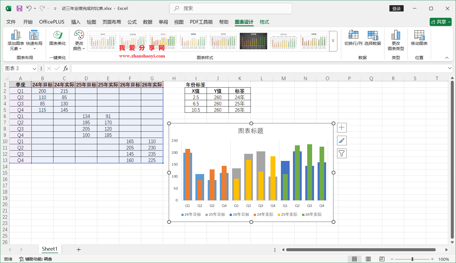This screenshot has width=456, height=263.
Task: Switch to Page Break Preview icon
Action: tap(382, 259)
